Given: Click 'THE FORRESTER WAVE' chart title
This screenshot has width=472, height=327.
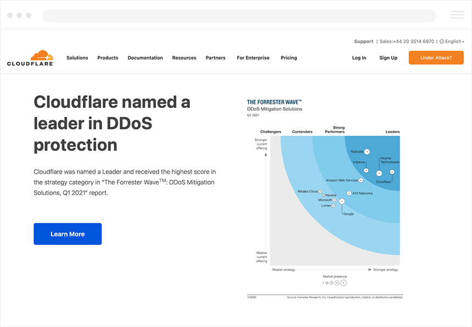Looking at the screenshot, I should [x=274, y=102].
